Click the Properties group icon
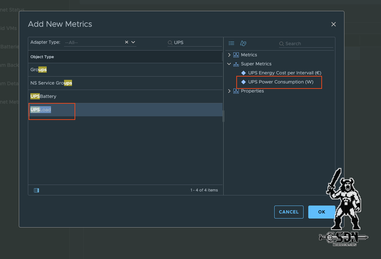The height and width of the screenshot is (259, 381). click(x=237, y=91)
